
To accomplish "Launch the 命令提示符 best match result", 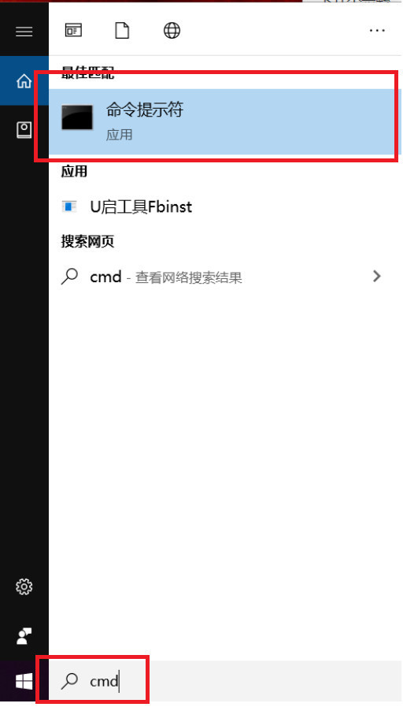I will pyautogui.click(x=221, y=121).
